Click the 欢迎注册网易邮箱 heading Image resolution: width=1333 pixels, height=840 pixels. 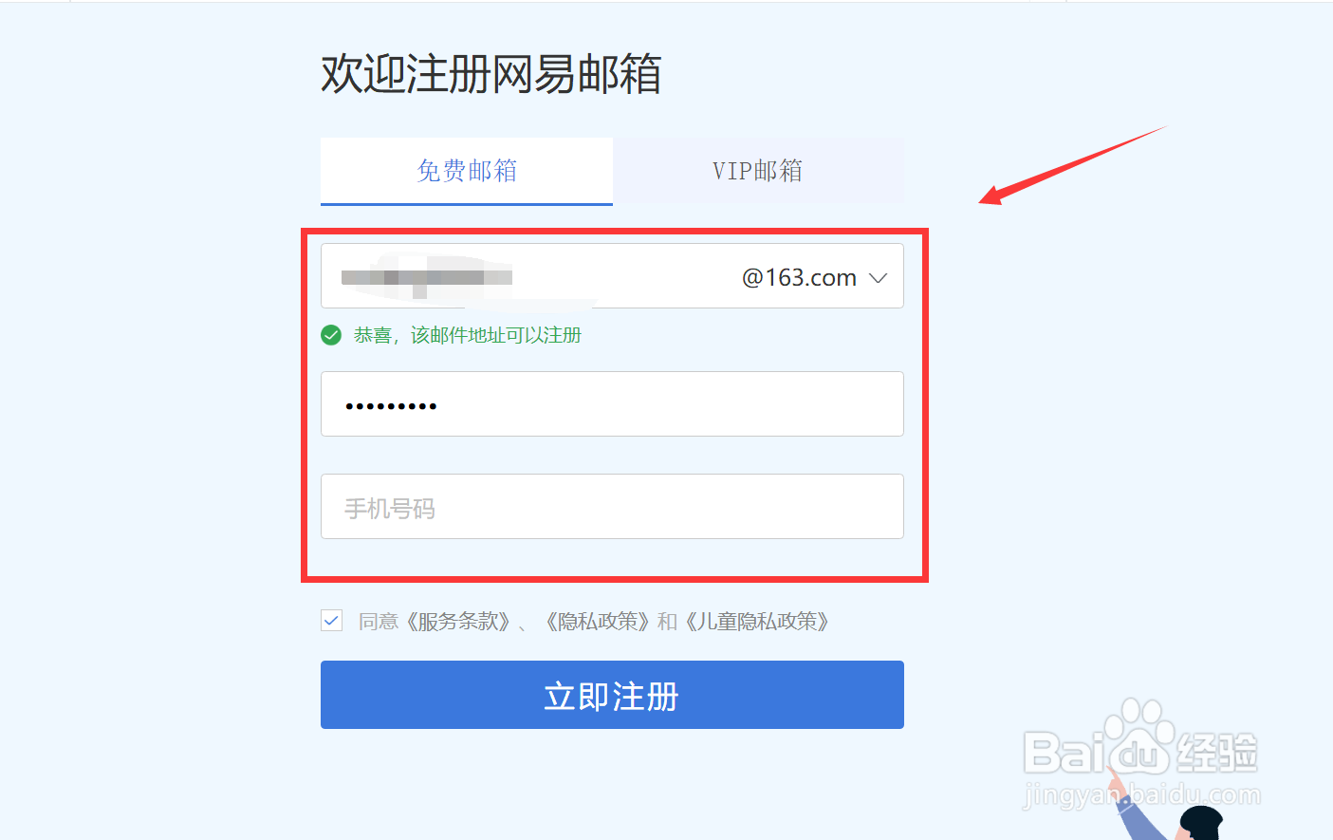491,74
